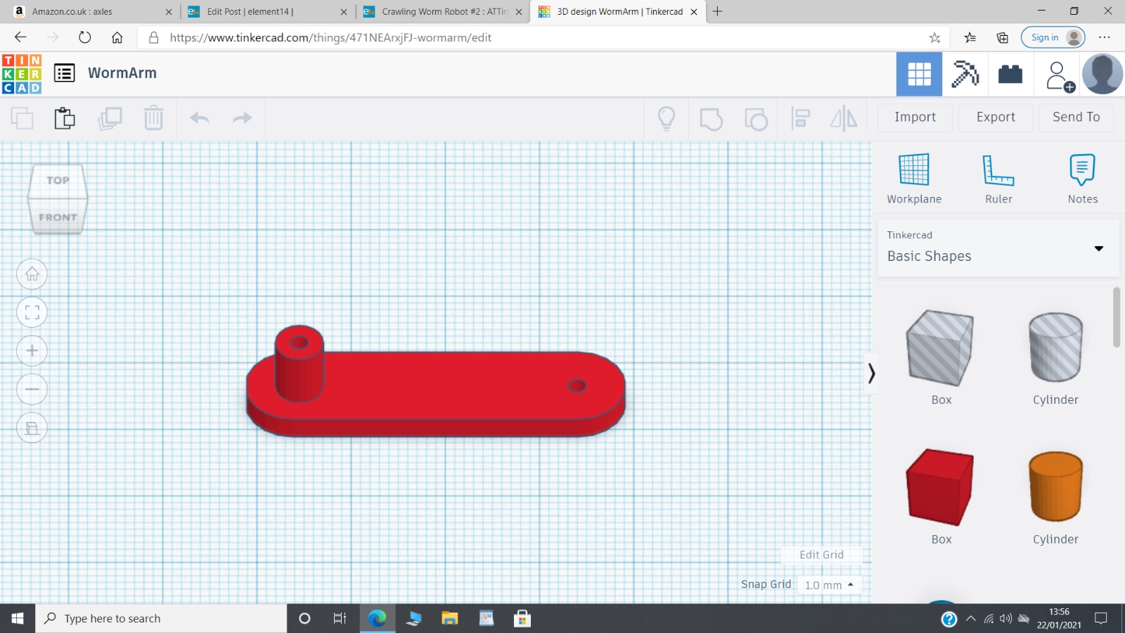
Task: Toggle orthographic/perspective view button
Action: [32, 428]
